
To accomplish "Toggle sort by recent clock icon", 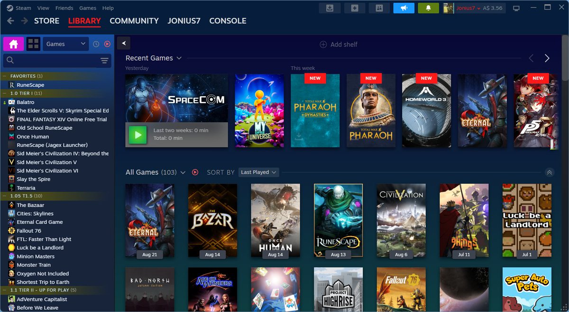I will (x=96, y=44).
